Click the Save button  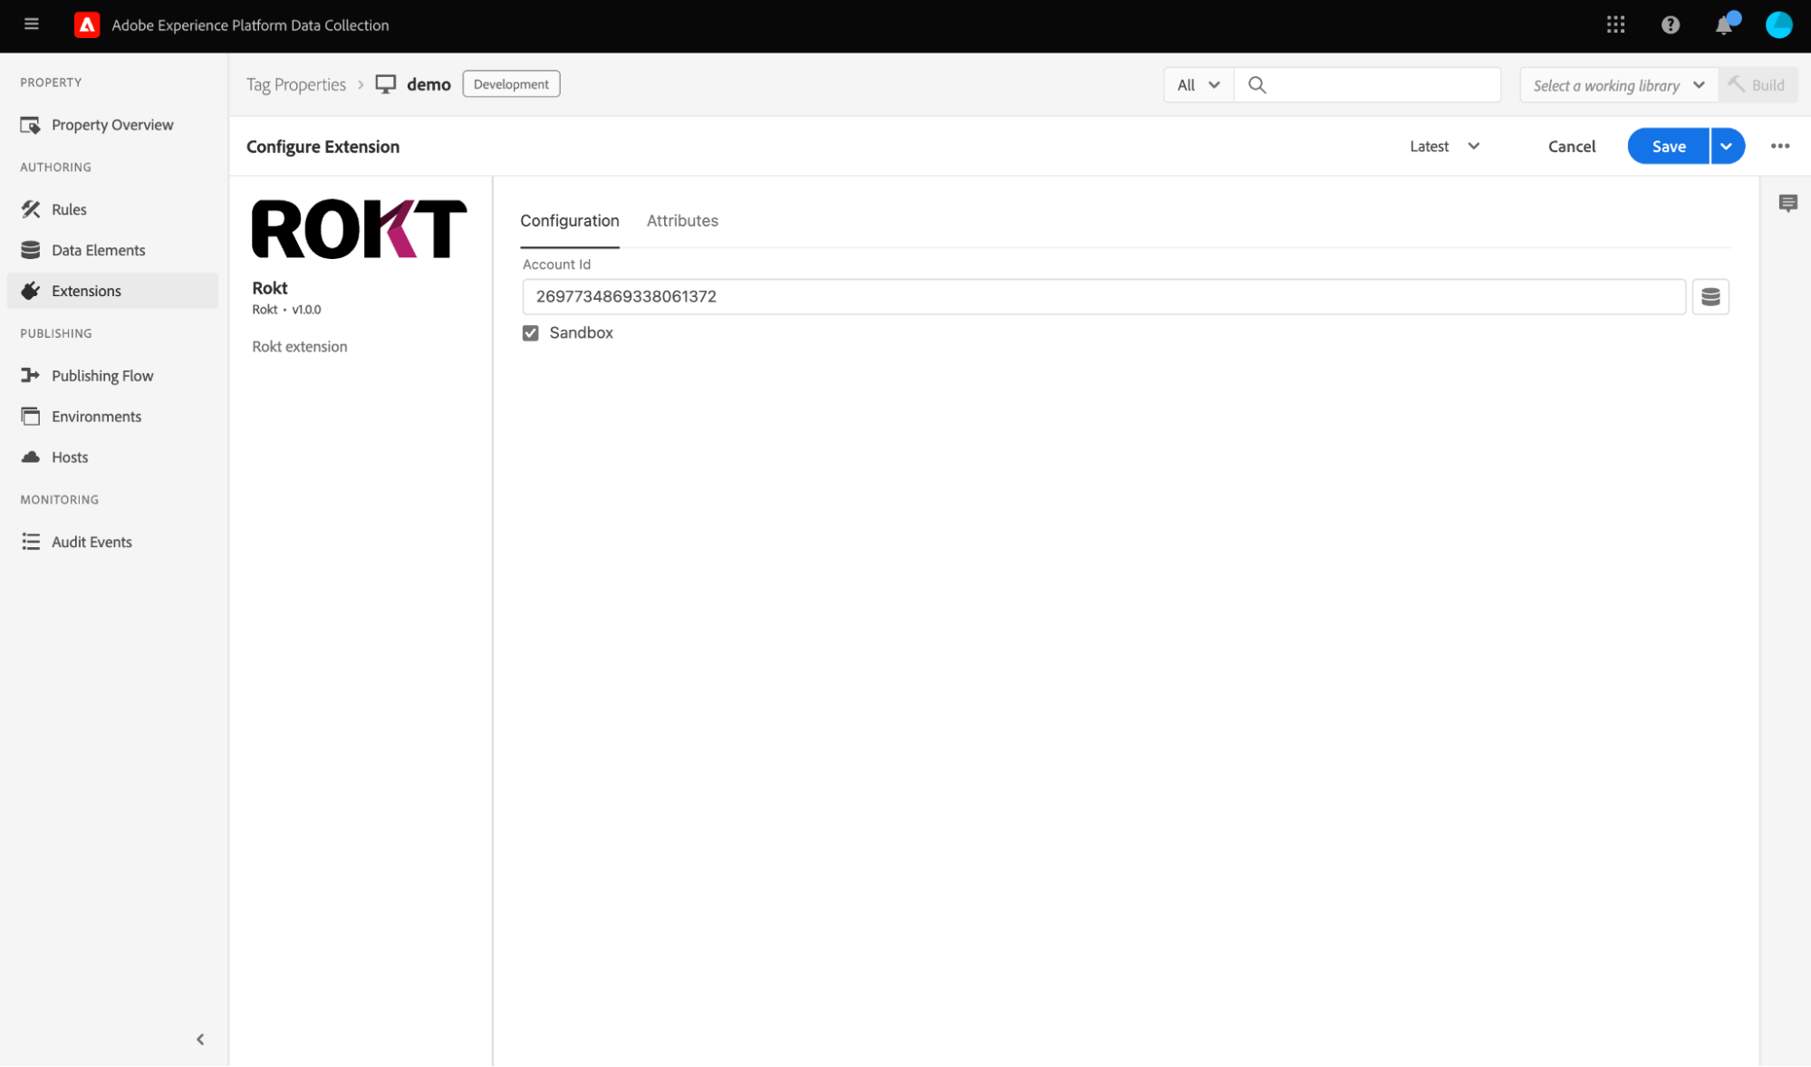click(1668, 146)
